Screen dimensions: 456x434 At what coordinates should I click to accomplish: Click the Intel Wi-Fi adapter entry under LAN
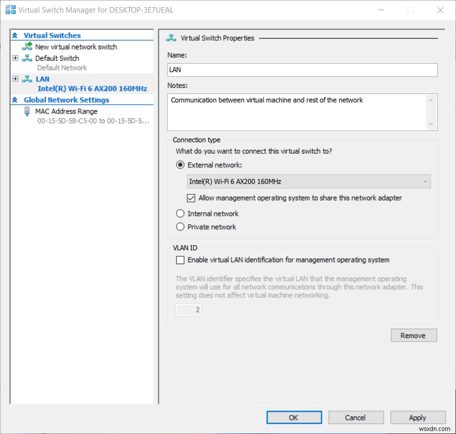[93, 88]
